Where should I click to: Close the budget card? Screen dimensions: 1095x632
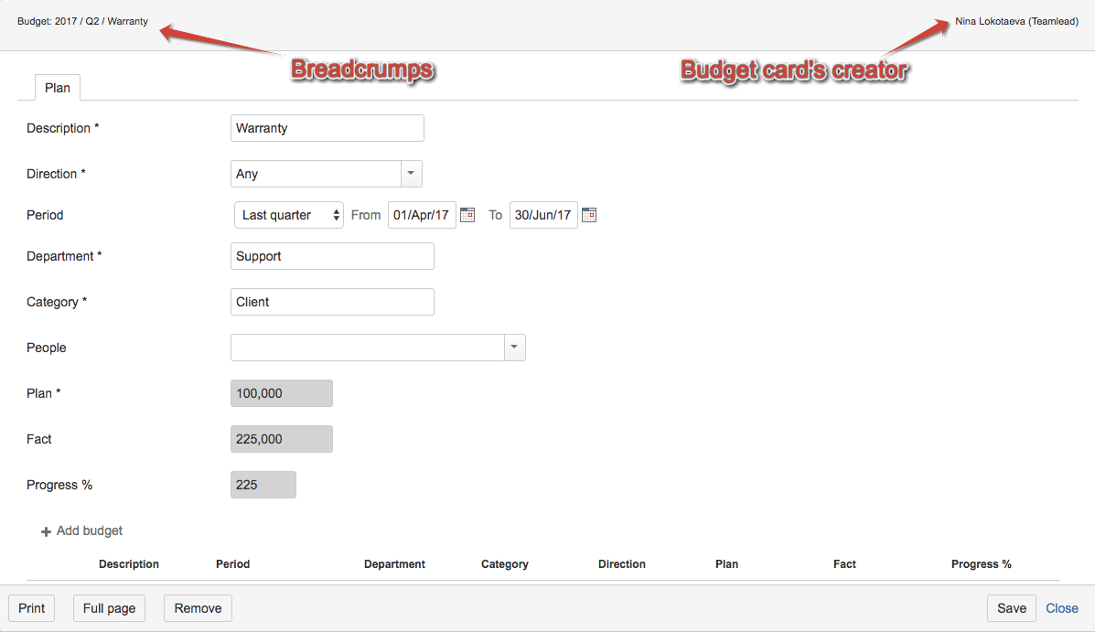click(1062, 607)
